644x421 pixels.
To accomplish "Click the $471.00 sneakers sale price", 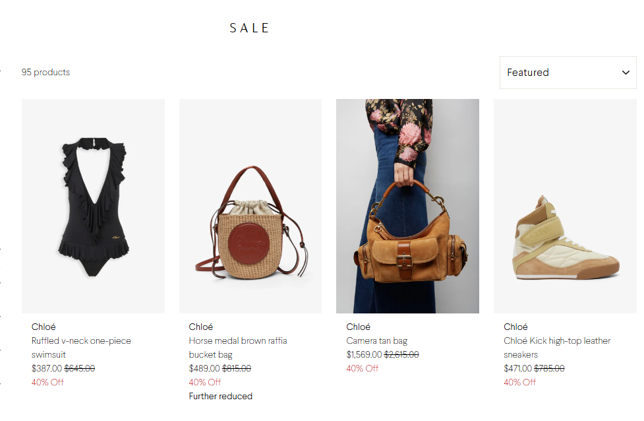I will click(x=518, y=368).
